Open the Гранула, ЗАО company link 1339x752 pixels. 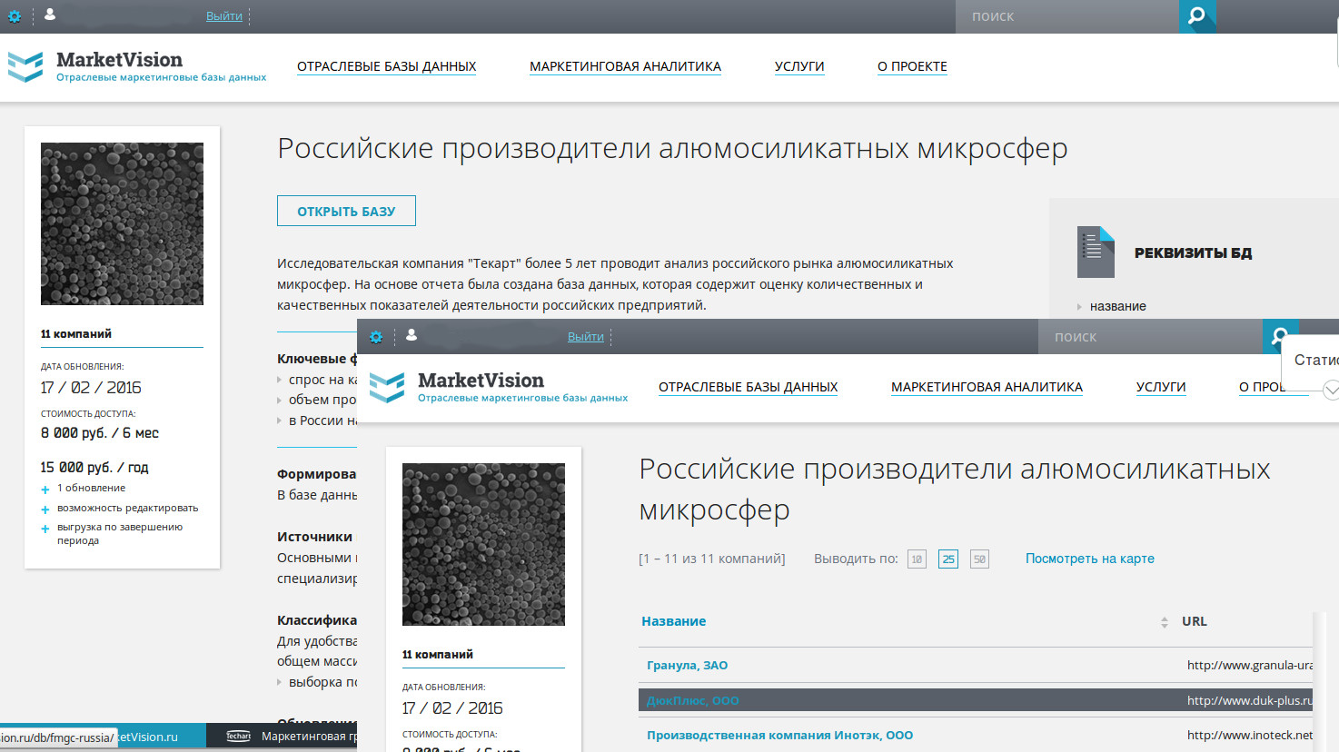pyautogui.click(x=688, y=665)
